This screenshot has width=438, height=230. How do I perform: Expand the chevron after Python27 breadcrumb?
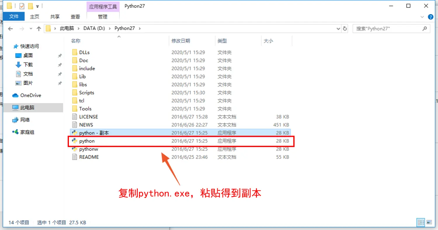140,29
